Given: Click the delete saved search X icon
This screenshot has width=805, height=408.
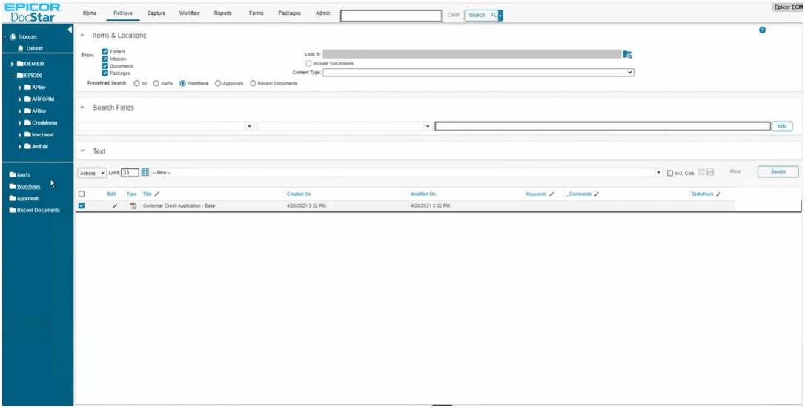Looking at the screenshot, I should click(700, 172).
